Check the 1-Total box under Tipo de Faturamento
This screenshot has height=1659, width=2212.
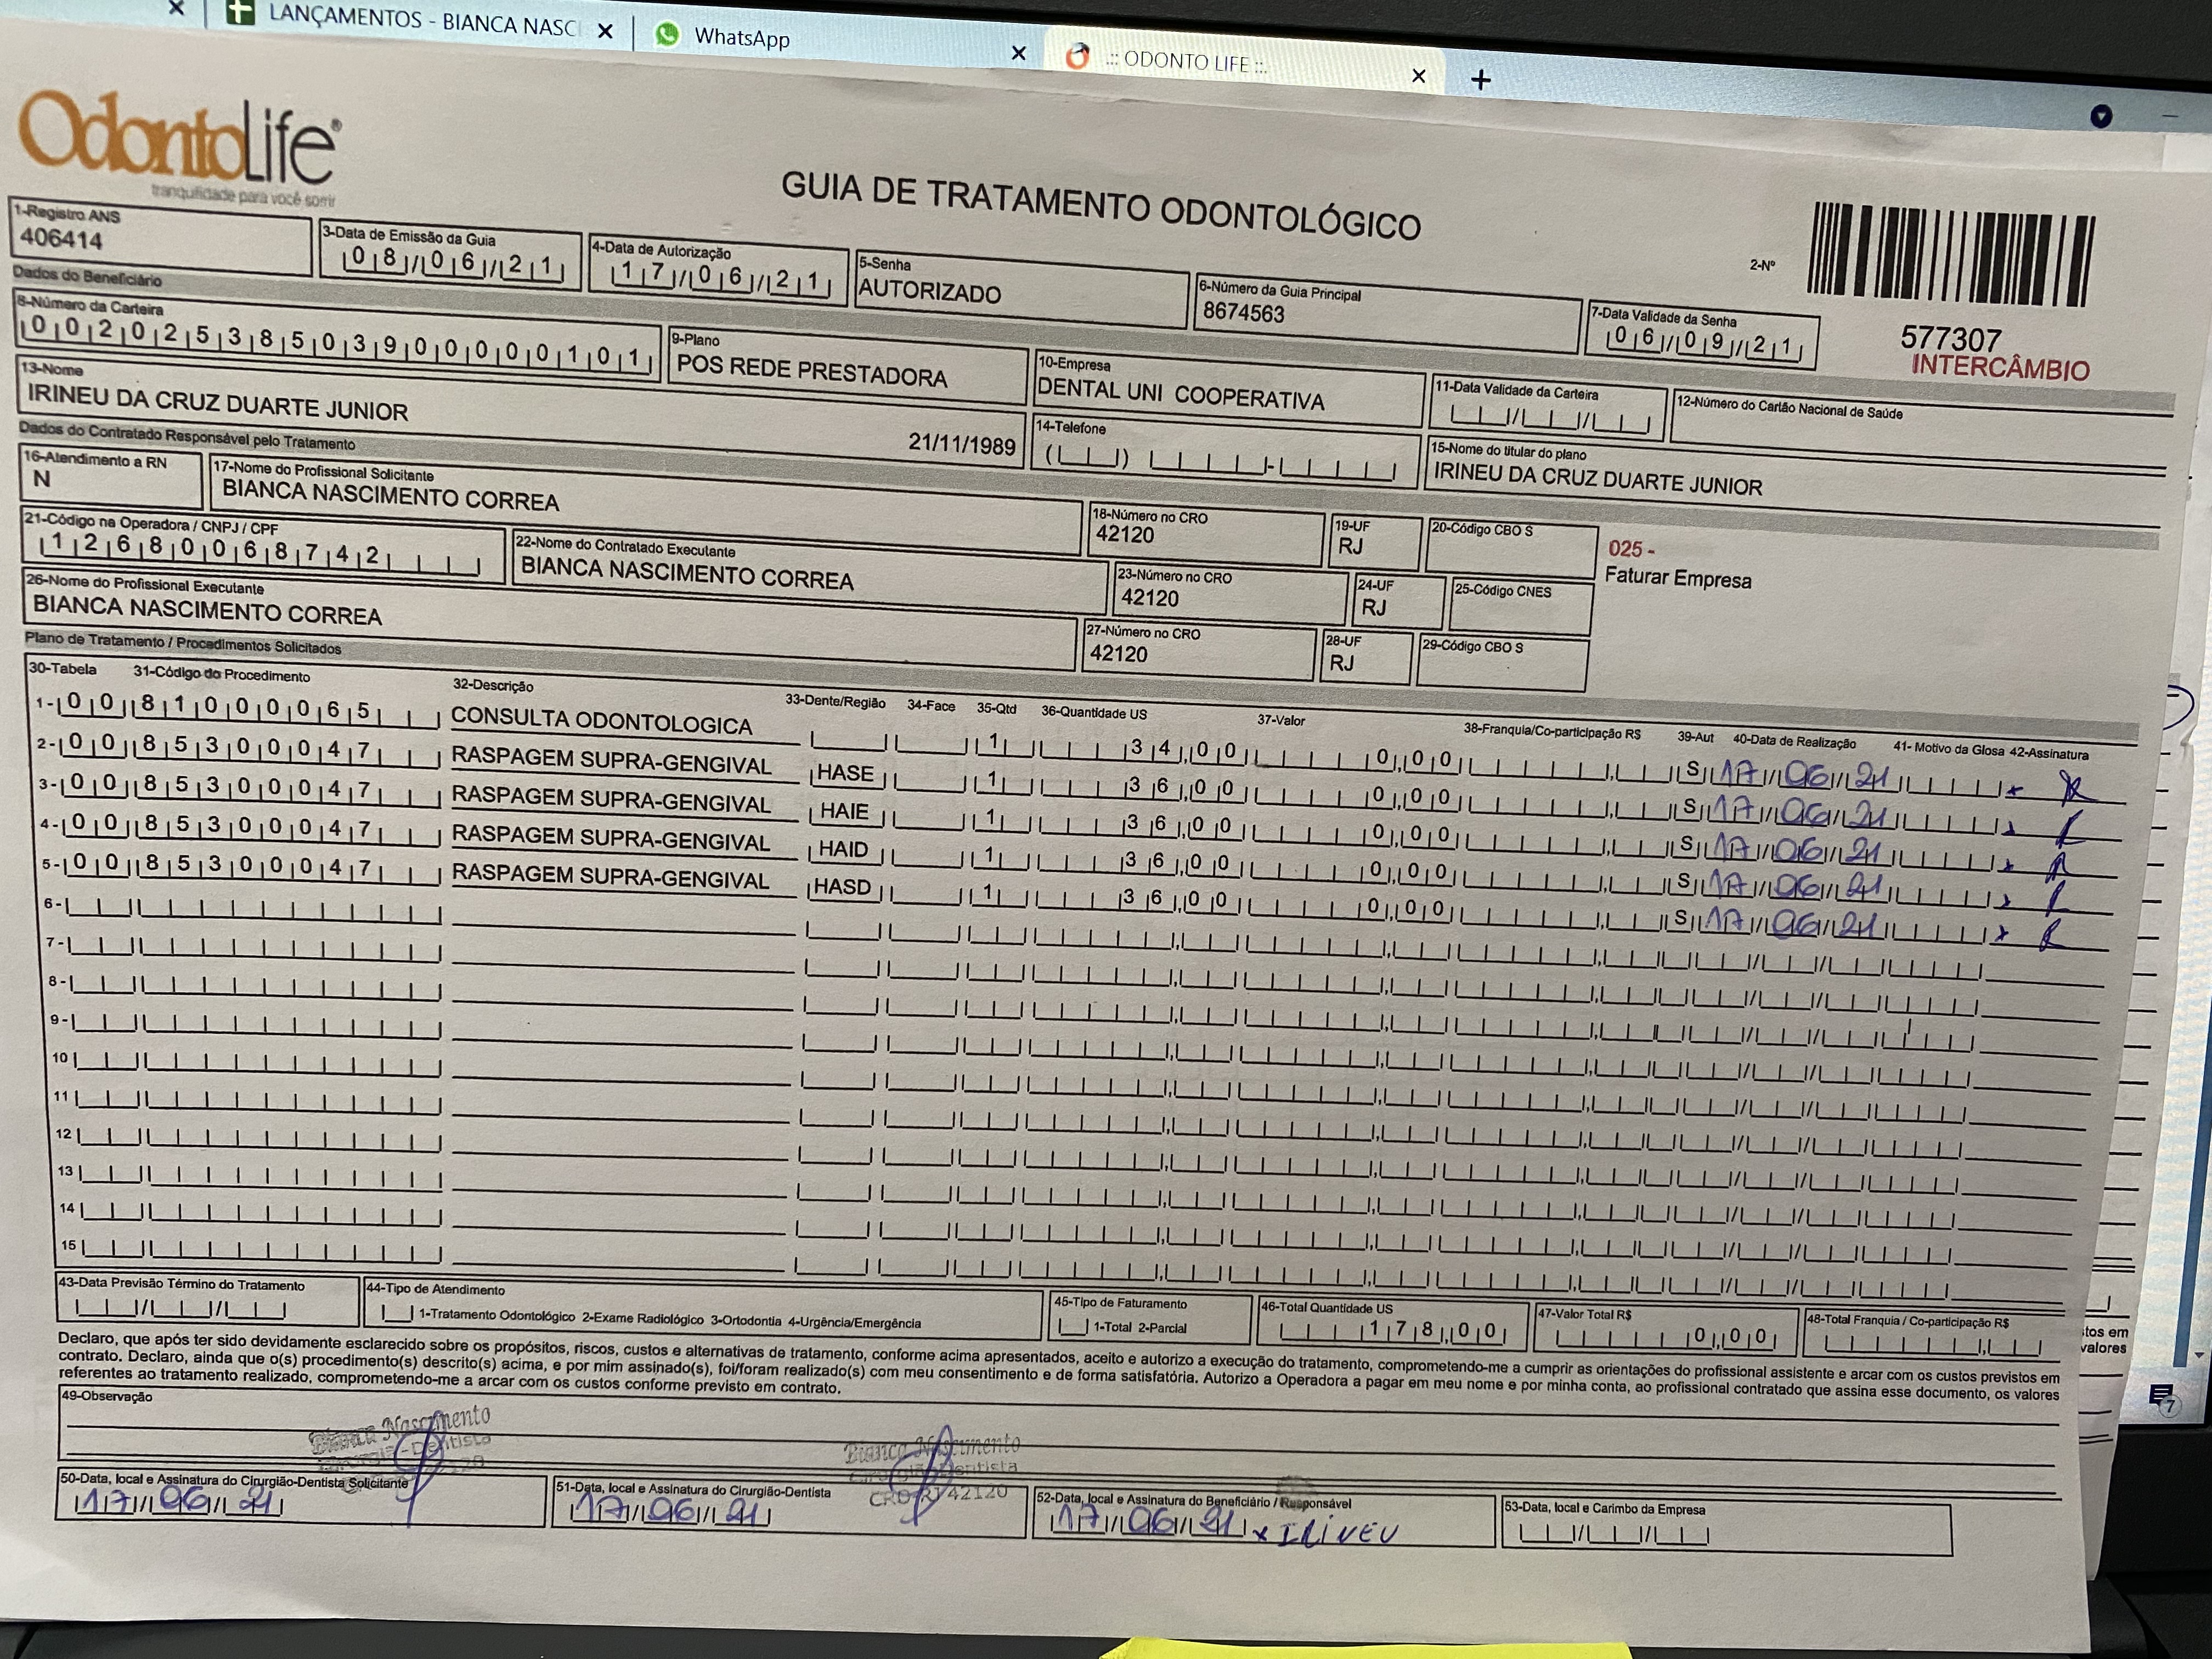(1073, 1327)
